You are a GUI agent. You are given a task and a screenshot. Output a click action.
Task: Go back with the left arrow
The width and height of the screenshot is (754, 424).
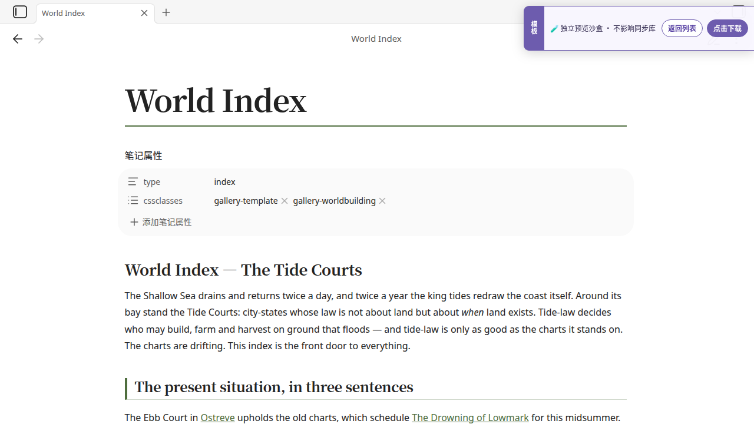(x=18, y=39)
